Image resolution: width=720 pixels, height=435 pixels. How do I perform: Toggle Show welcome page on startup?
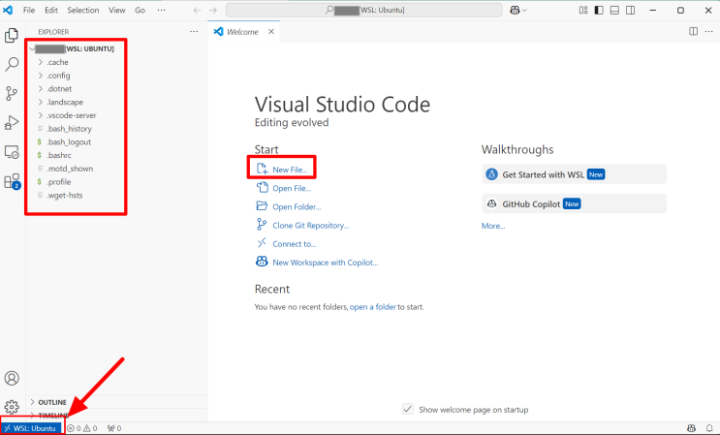(408, 409)
